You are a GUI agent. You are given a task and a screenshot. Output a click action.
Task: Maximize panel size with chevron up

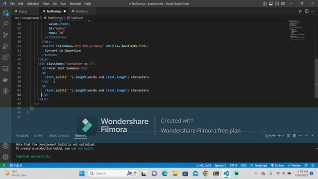[x=307, y=136]
